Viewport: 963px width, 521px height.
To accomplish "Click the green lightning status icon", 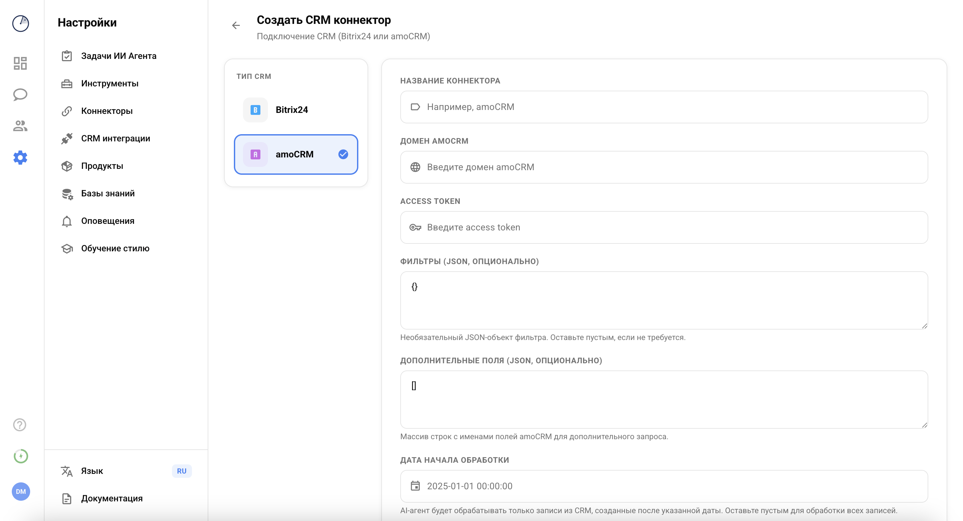I will click(21, 456).
